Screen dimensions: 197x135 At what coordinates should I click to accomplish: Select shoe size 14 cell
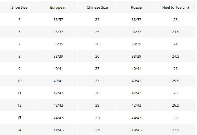point(19,130)
